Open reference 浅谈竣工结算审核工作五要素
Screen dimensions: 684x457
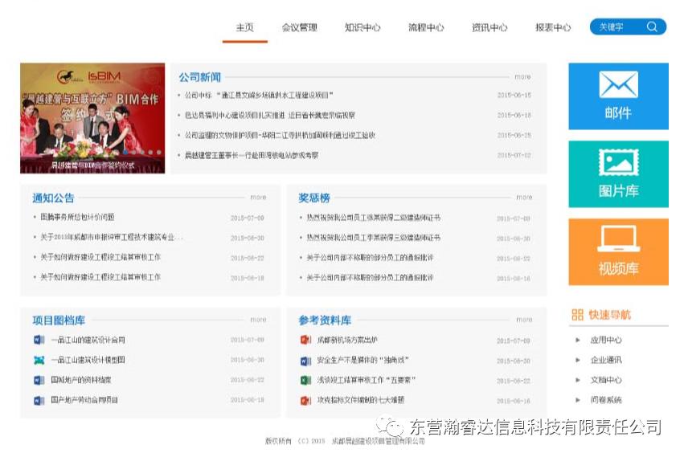click(x=366, y=380)
